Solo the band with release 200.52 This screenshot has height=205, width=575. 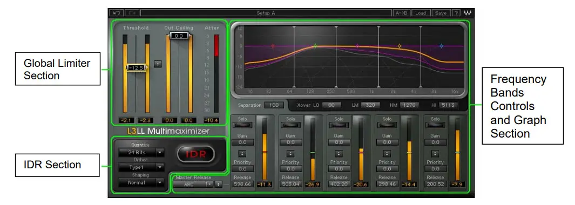435,125
